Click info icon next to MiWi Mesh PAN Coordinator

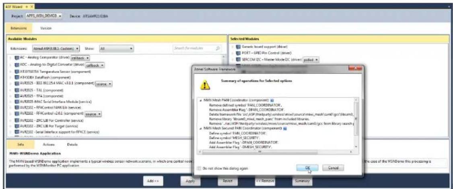tap(272, 101)
